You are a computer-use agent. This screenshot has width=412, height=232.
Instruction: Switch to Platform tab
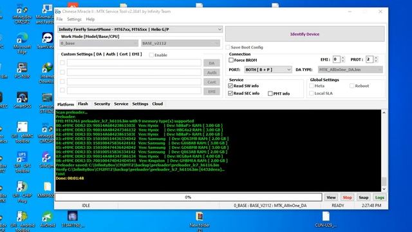[x=66, y=104]
